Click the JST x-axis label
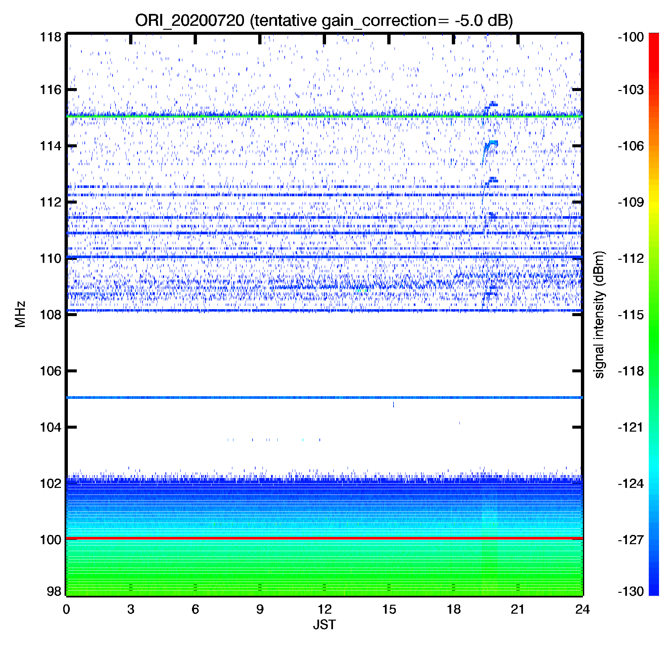The width and height of the screenshot is (662, 662). pos(324,625)
